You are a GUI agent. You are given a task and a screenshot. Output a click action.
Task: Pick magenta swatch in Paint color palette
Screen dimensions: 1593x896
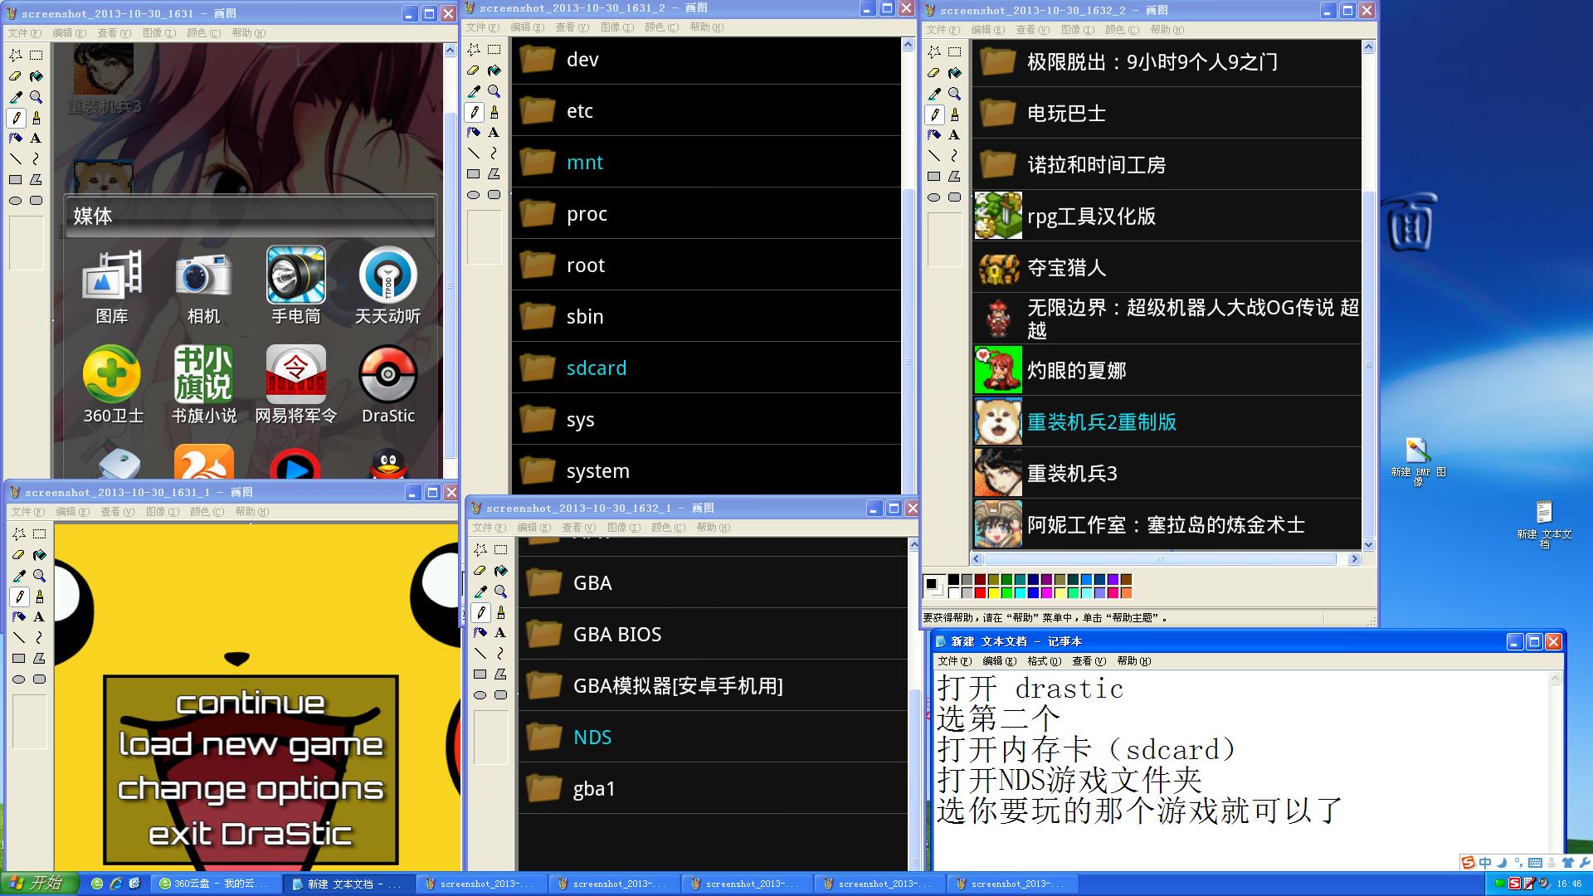[x=1047, y=592]
